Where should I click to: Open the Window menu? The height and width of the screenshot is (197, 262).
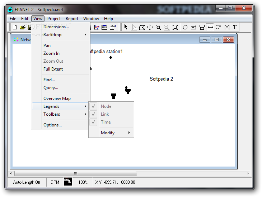91,19
